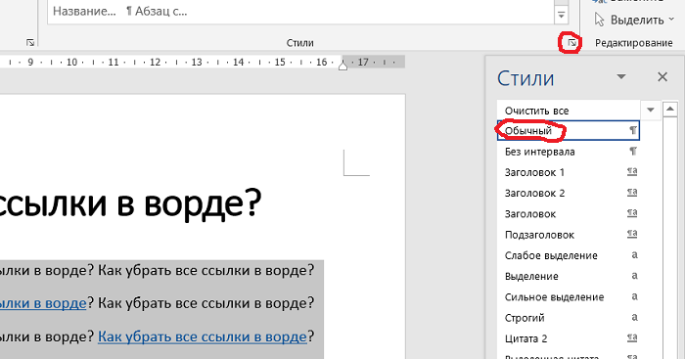
Task: Click character-style icon next to Строгий
Action: pos(634,317)
